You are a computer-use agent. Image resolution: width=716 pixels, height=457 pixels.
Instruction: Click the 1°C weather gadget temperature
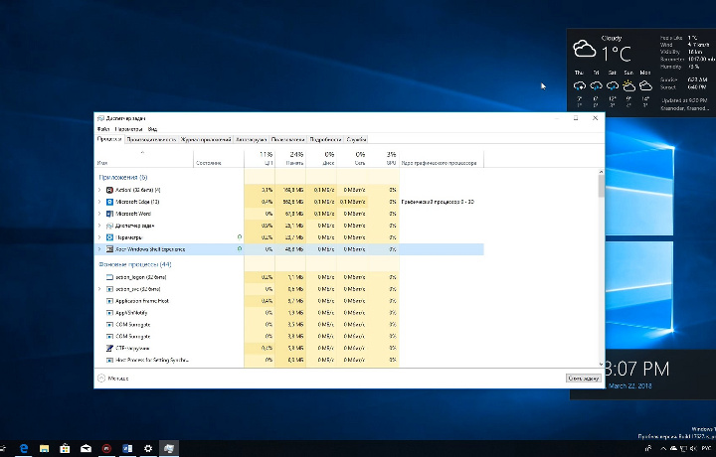616,55
